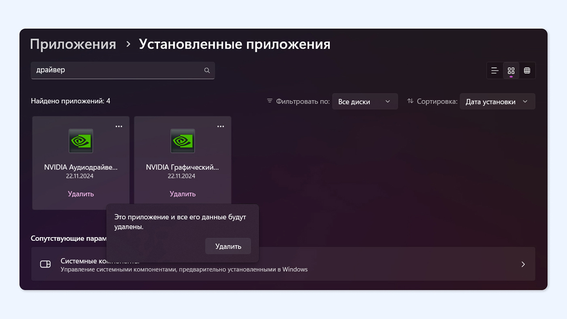Click the Управление системными компонентами description

(x=184, y=270)
